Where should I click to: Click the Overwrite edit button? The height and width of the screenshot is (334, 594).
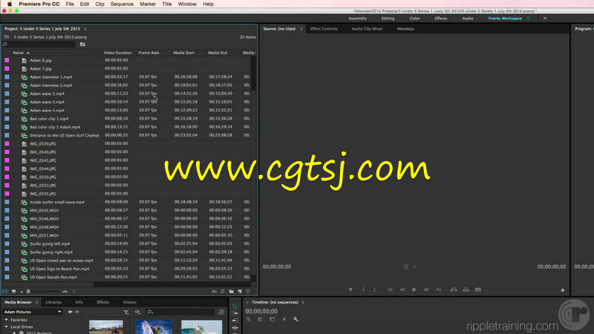click(x=466, y=289)
